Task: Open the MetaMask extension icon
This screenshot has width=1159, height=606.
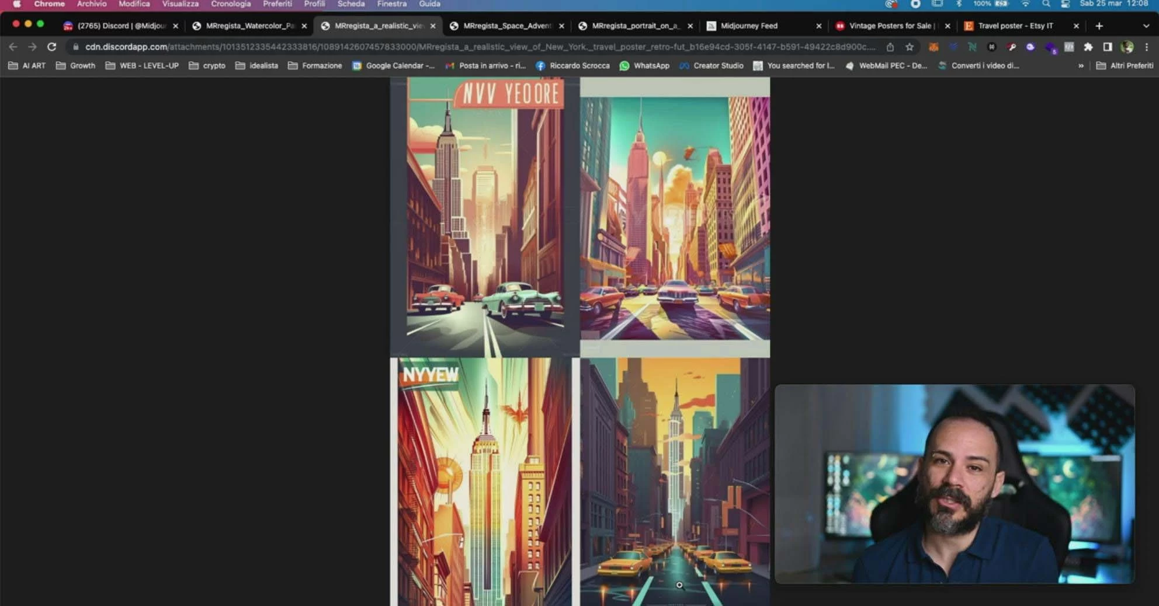Action: click(x=934, y=47)
